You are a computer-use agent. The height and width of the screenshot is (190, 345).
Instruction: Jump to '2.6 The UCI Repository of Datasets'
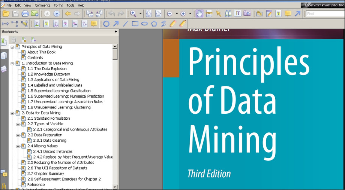tap(57, 168)
